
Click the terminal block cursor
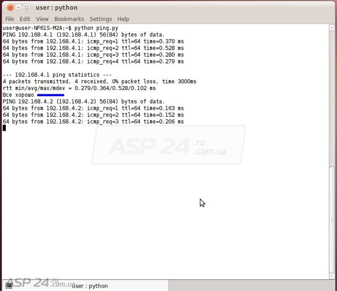pos(4,128)
